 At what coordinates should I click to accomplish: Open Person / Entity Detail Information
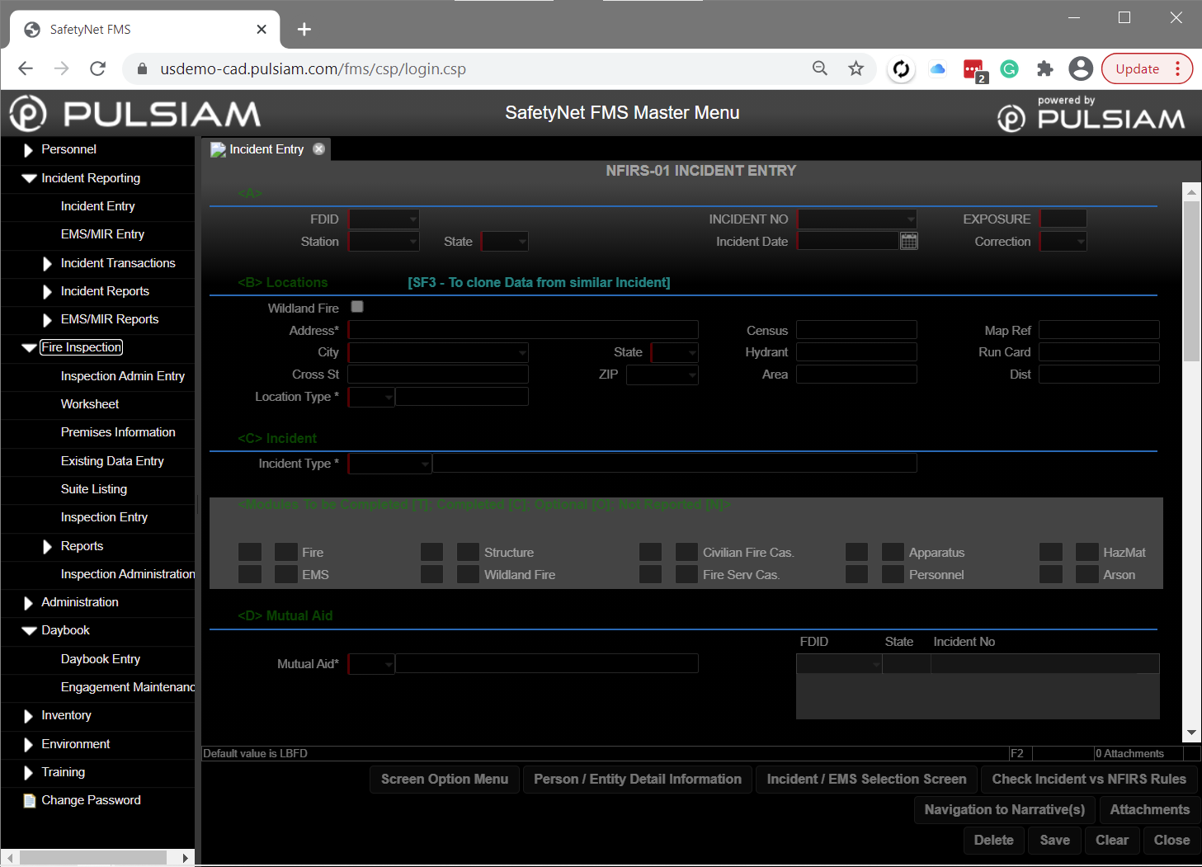638,779
